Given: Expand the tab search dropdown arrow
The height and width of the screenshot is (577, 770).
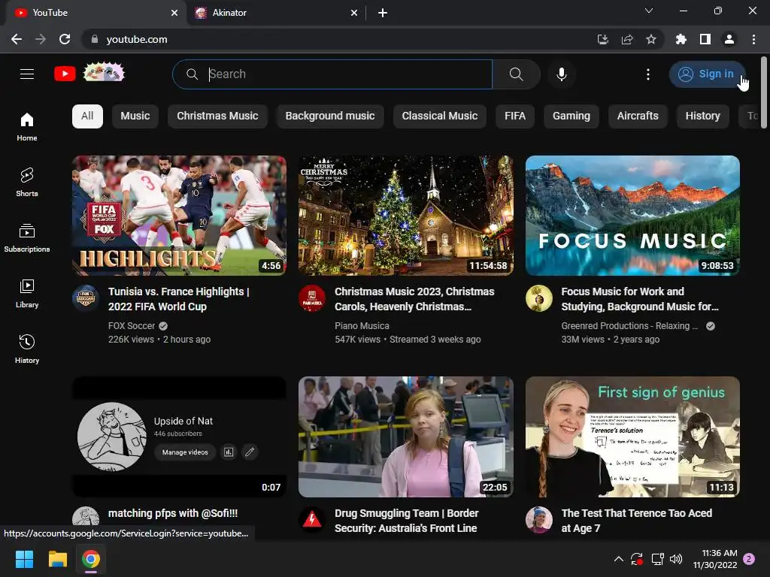Looking at the screenshot, I should point(649,11).
